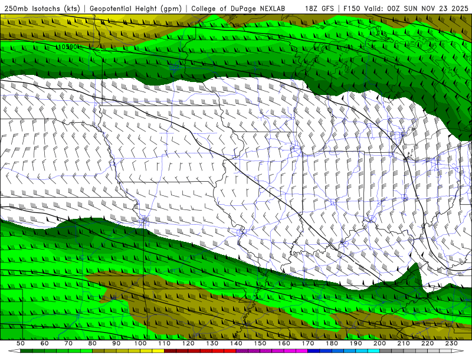Click the legend value 200
The width and height of the screenshot is (472, 354).
click(x=379, y=343)
